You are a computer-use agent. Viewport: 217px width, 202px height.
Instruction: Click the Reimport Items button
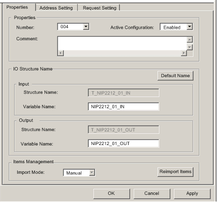[x=176, y=172]
